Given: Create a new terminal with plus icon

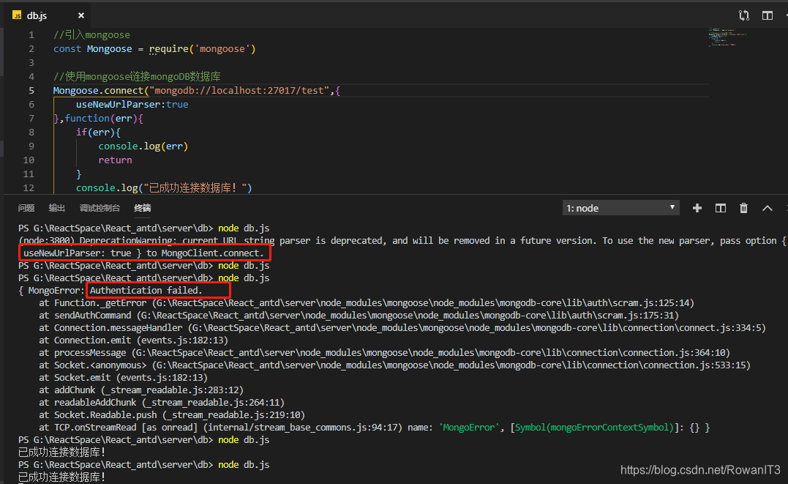Looking at the screenshot, I should (697, 208).
